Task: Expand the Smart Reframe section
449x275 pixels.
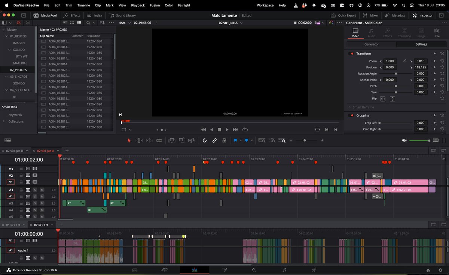Action: point(349,107)
